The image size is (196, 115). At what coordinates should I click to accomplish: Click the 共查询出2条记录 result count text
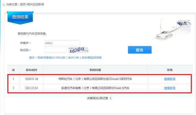click(98, 98)
